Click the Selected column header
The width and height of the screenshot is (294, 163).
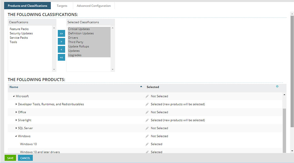click(153, 87)
